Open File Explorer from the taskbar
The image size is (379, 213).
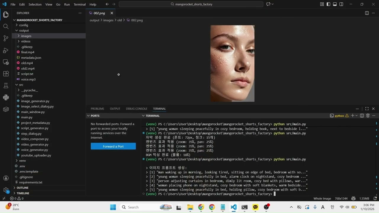[190, 207]
